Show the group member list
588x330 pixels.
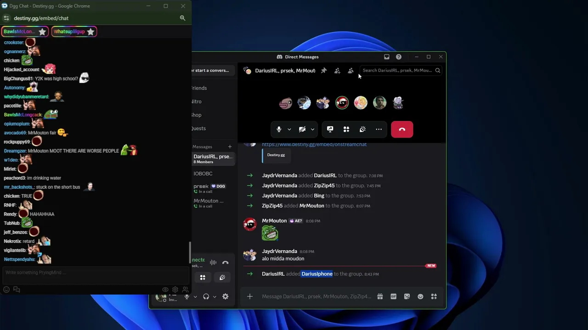coord(351,71)
